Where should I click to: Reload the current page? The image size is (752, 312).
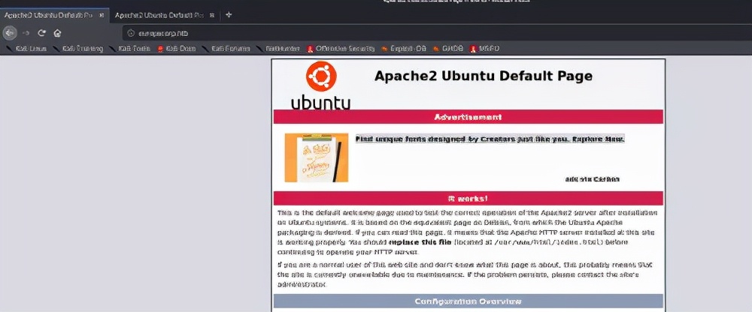41,33
